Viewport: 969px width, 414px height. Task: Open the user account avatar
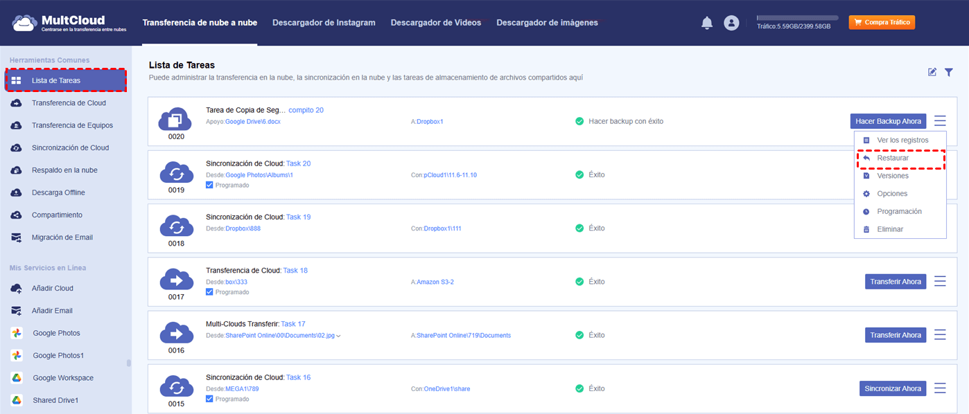731,23
